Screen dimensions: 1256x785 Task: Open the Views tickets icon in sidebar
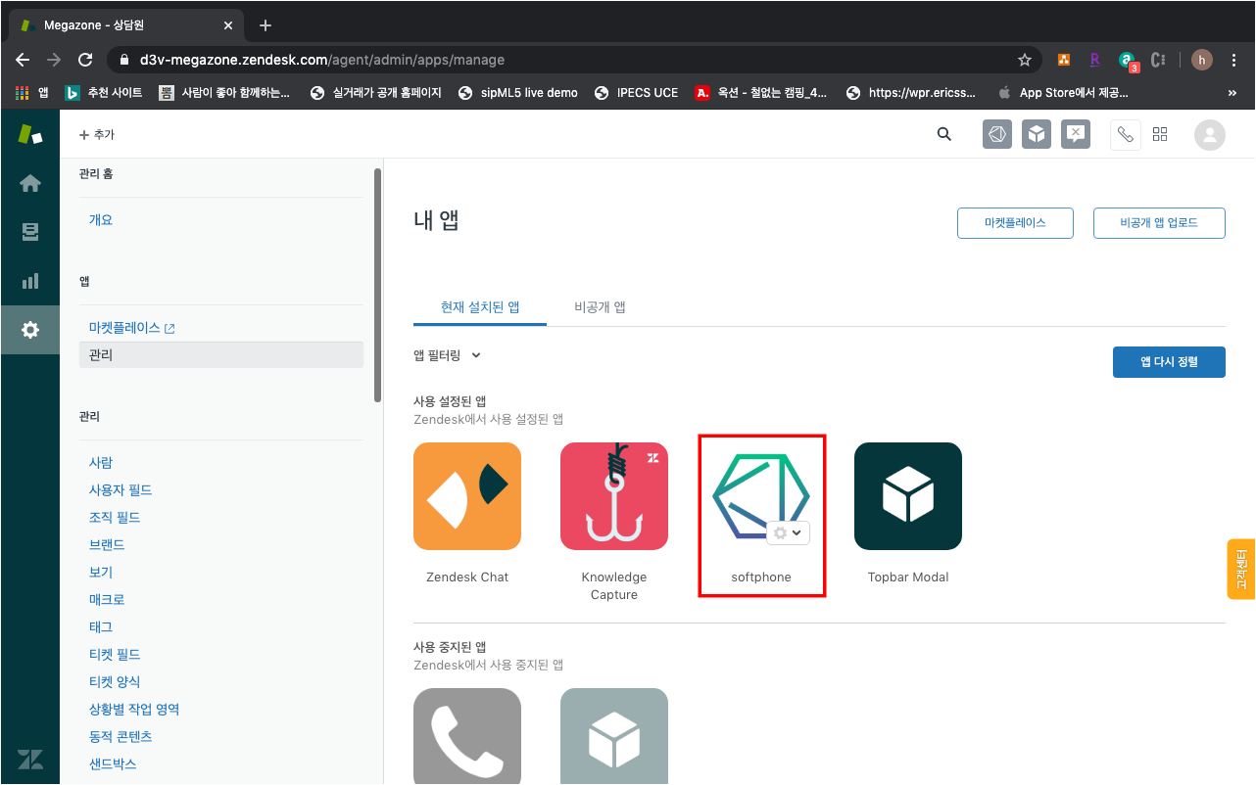tap(30, 232)
